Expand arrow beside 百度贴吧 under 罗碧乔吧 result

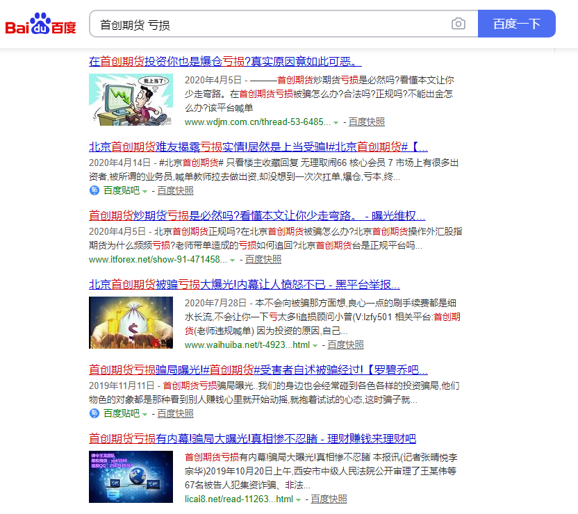click(145, 415)
